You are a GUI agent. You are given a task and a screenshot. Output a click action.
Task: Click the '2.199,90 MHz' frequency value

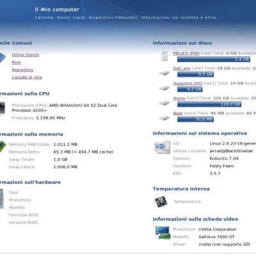click(x=51, y=118)
